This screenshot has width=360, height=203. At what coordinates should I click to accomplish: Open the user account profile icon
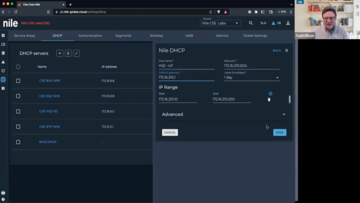coord(288,23)
